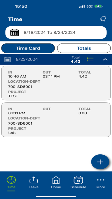The height and width of the screenshot is (199, 112).
Task: Open the Leave upload icon
Action: 34,180
